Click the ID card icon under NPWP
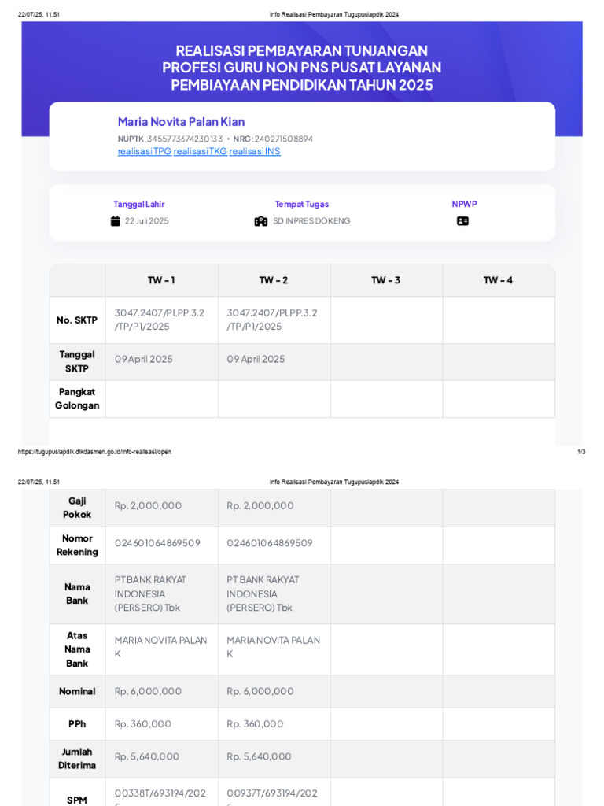The height and width of the screenshot is (806, 604). 462,221
